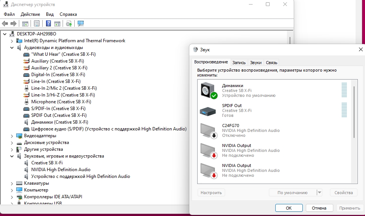Image resolution: width=365 pixels, height=216 pixels.
Task: Click the NVIDIA High Definition Audio speaker icon
Action: 26,170
